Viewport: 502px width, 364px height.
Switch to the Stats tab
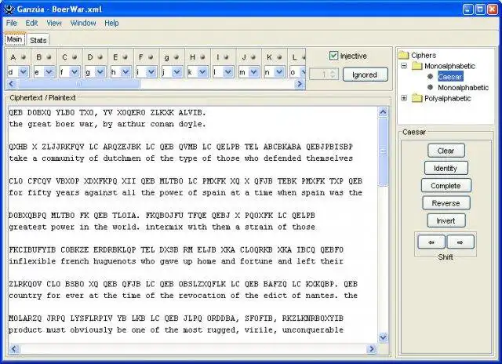(x=38, y=40)
